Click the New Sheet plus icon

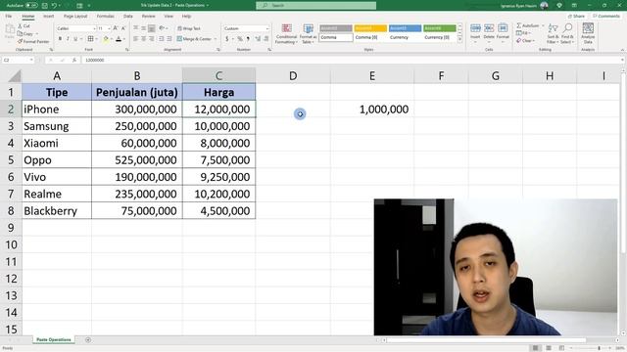coord(88,339)
